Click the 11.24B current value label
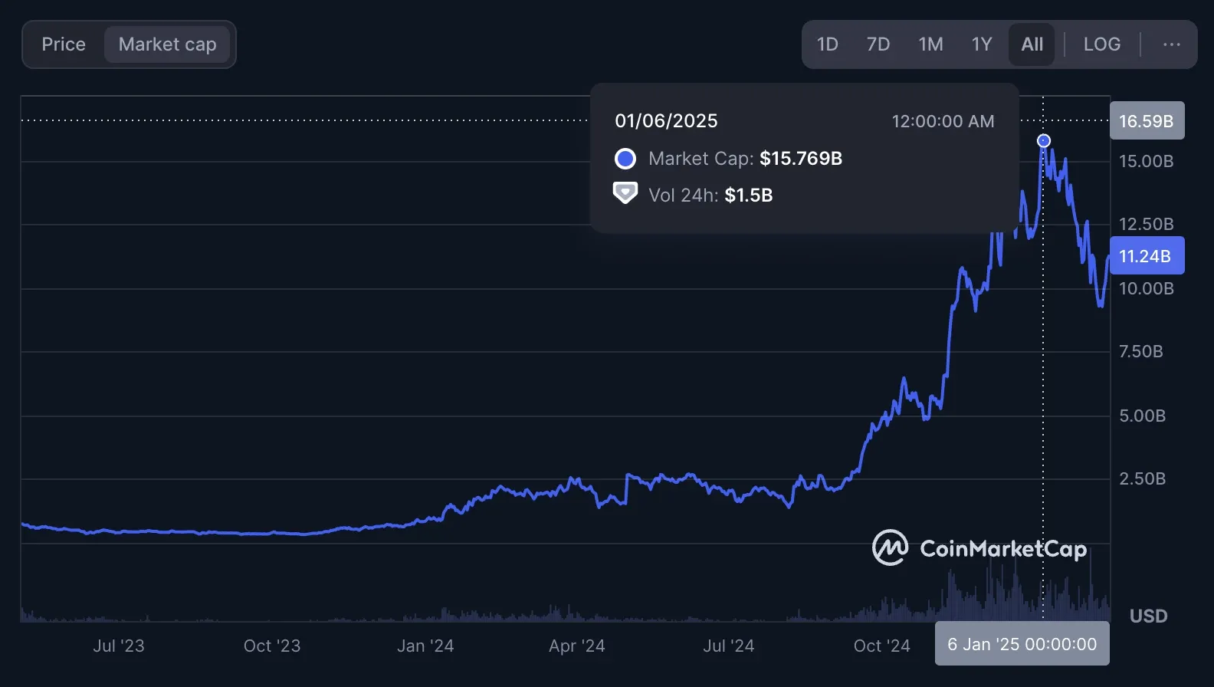 pos(1147,256)
